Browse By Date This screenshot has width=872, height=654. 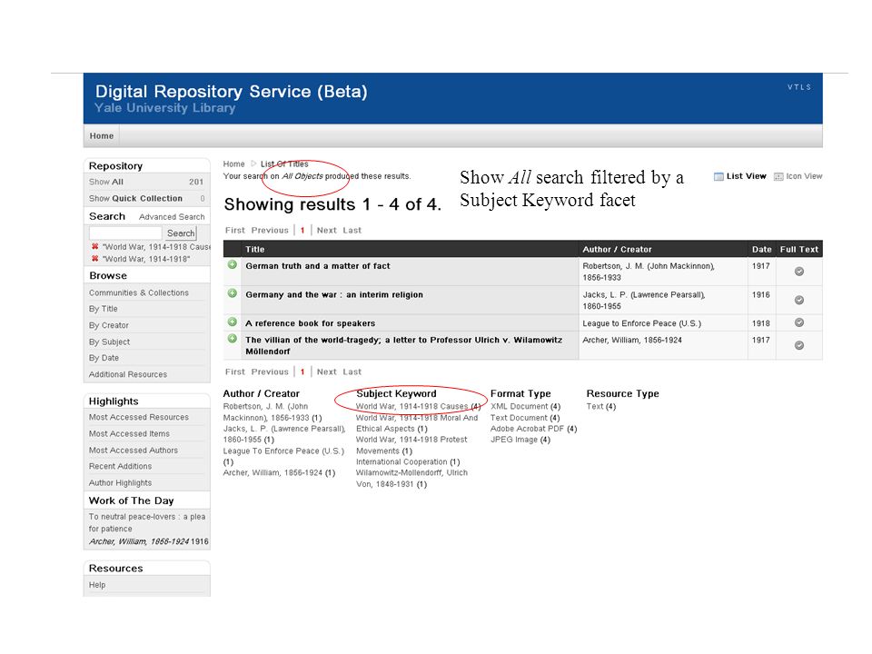(x=104, y=358)
